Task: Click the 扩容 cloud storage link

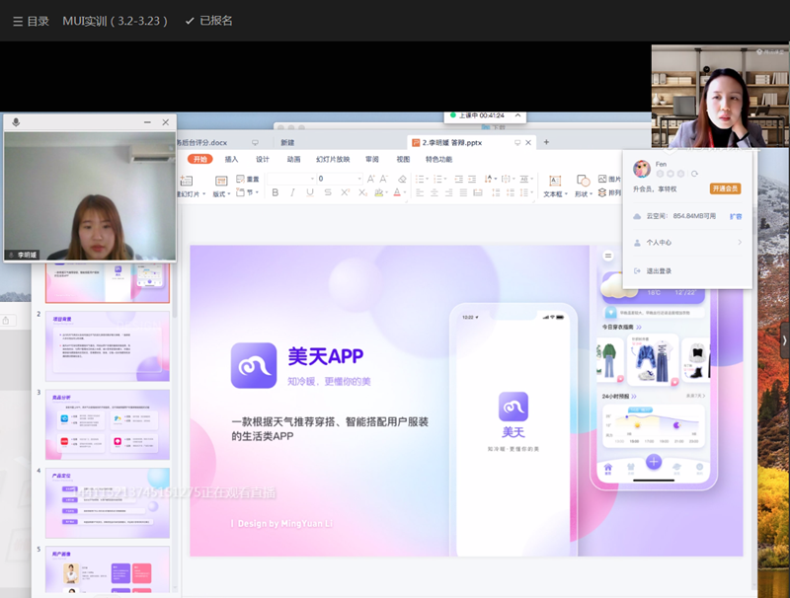Action: pos(736,216)
